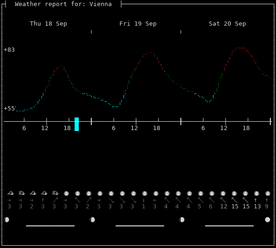Click the cyan current-time marker on the axis
This screenshot has width=276, height=248.
tap(76, 124)
